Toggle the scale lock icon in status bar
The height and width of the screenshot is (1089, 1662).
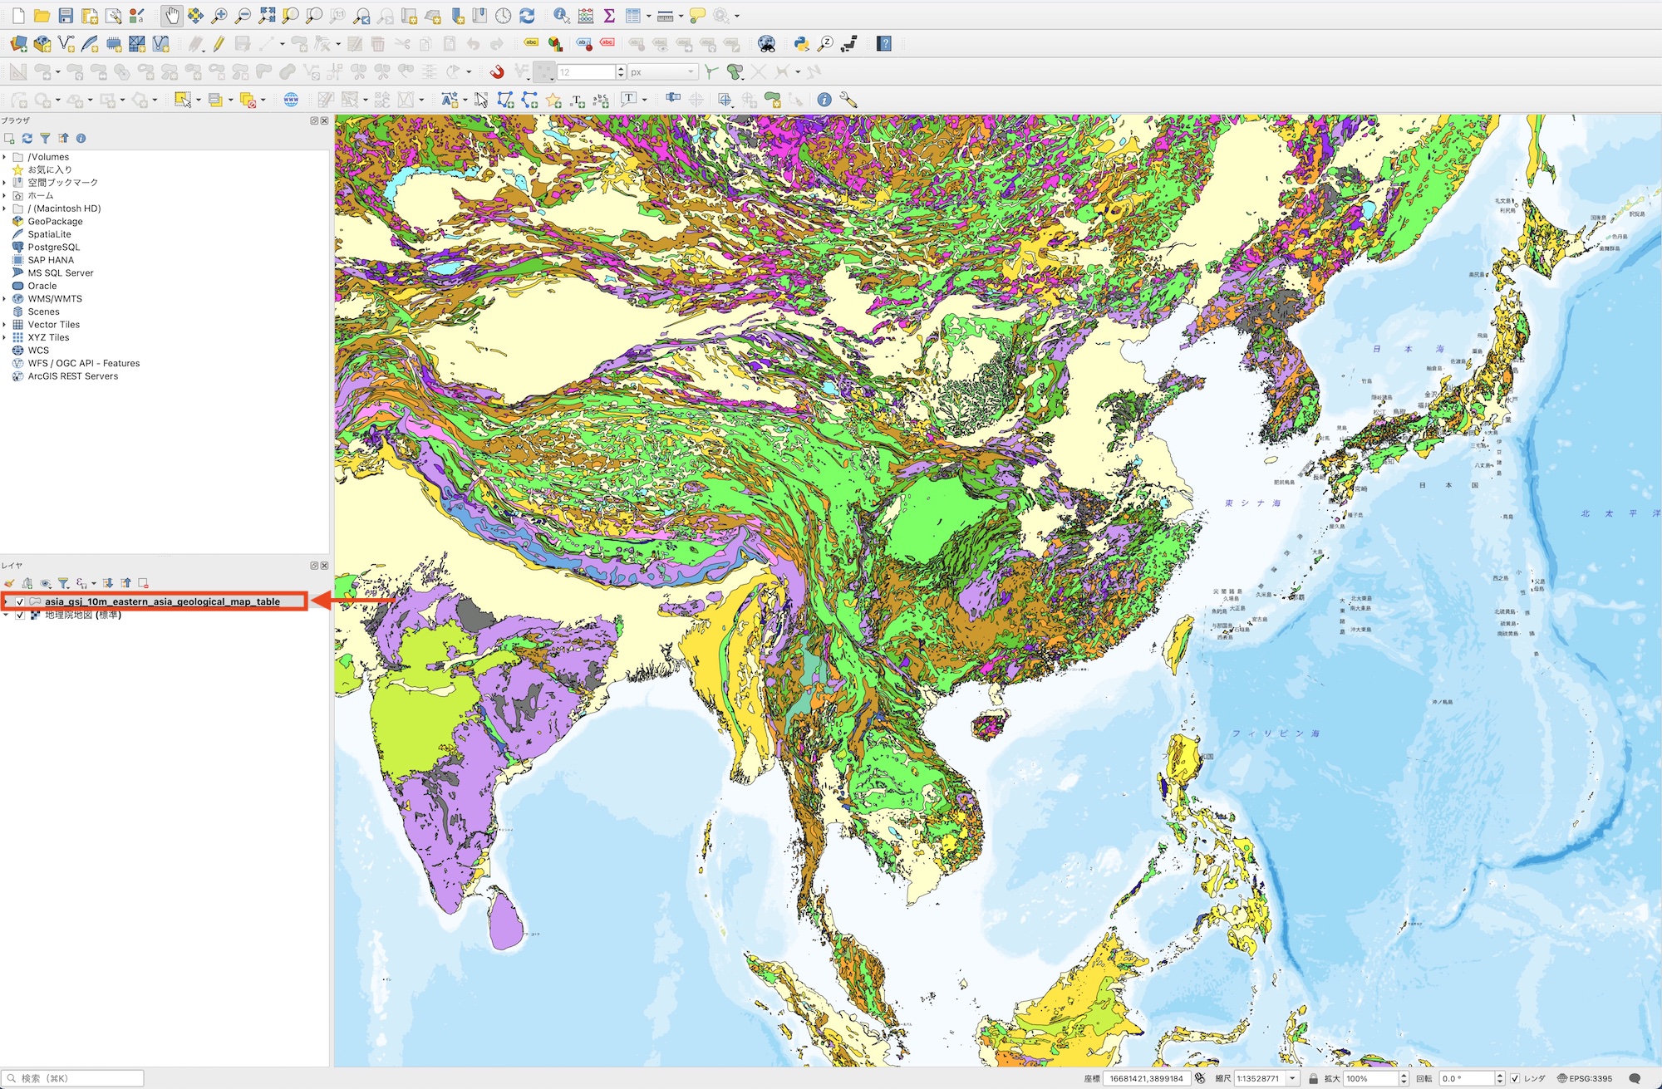(x=1313, y=1078)
